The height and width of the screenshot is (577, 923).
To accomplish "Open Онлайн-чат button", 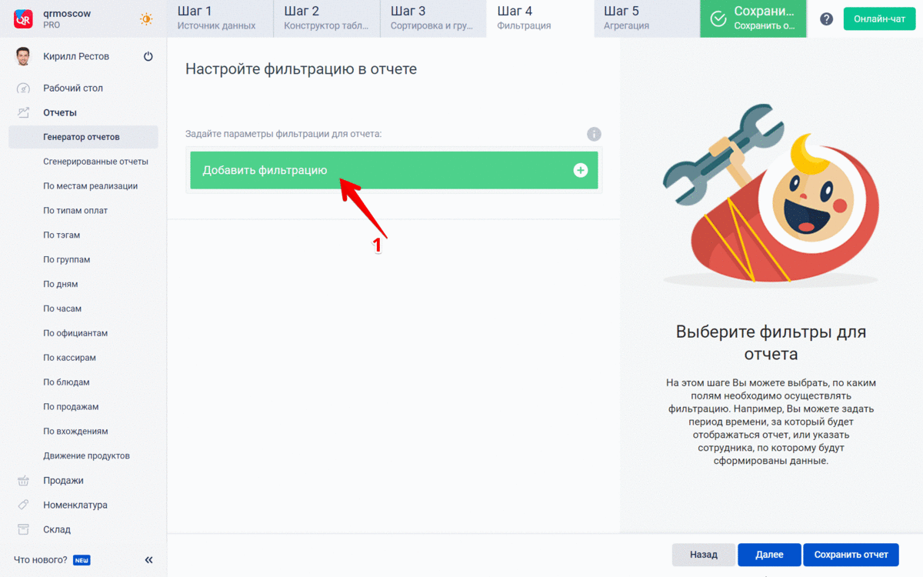I will (879, 18).
